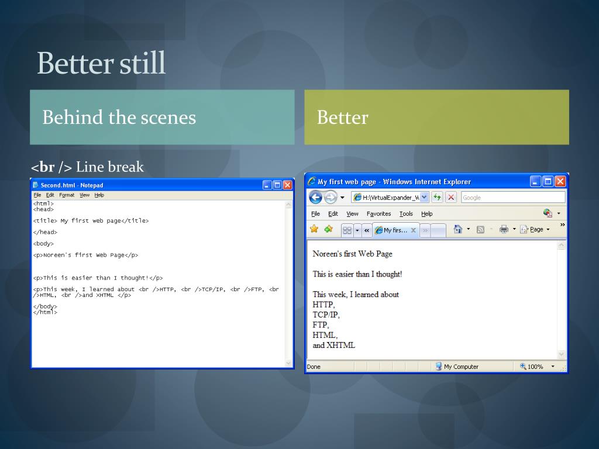Minimize the Notepad window
The height and width of the screenshot is (449, 599).
click(x=267, y=185)
